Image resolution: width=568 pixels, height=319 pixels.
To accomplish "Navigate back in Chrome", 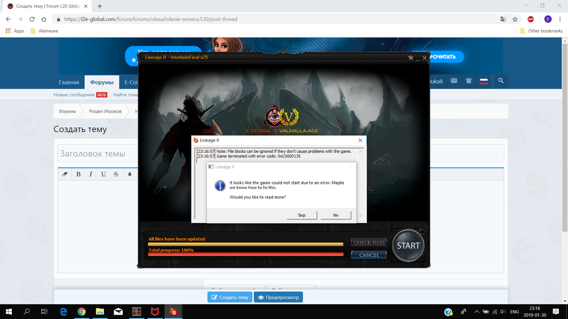I will coord(9,19).
